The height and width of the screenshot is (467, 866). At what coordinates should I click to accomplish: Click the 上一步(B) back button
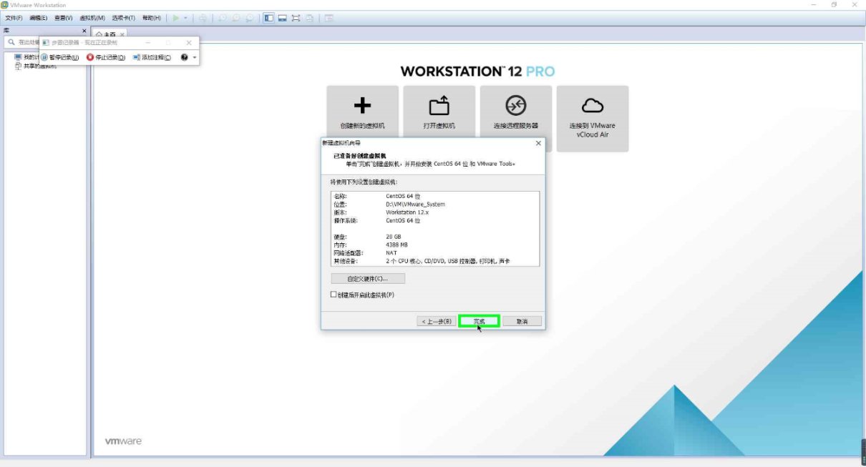pyautogui.click(x=436, y=321)
